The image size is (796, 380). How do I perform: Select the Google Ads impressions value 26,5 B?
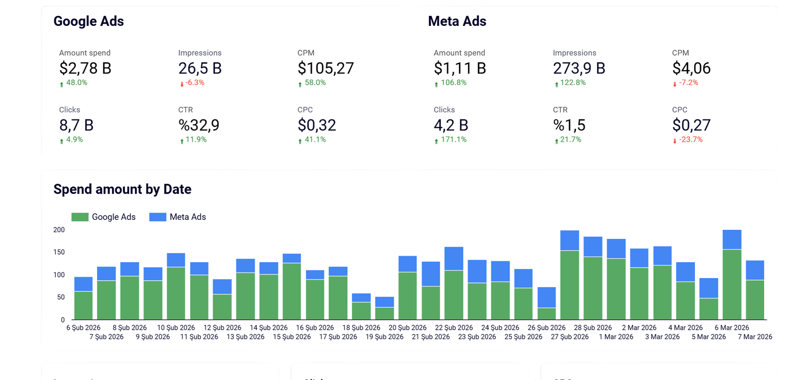pos(200,68)
